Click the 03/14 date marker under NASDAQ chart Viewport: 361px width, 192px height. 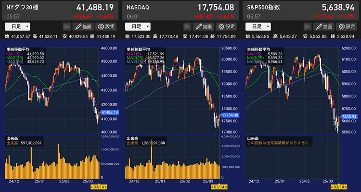(x=219, y=187)
